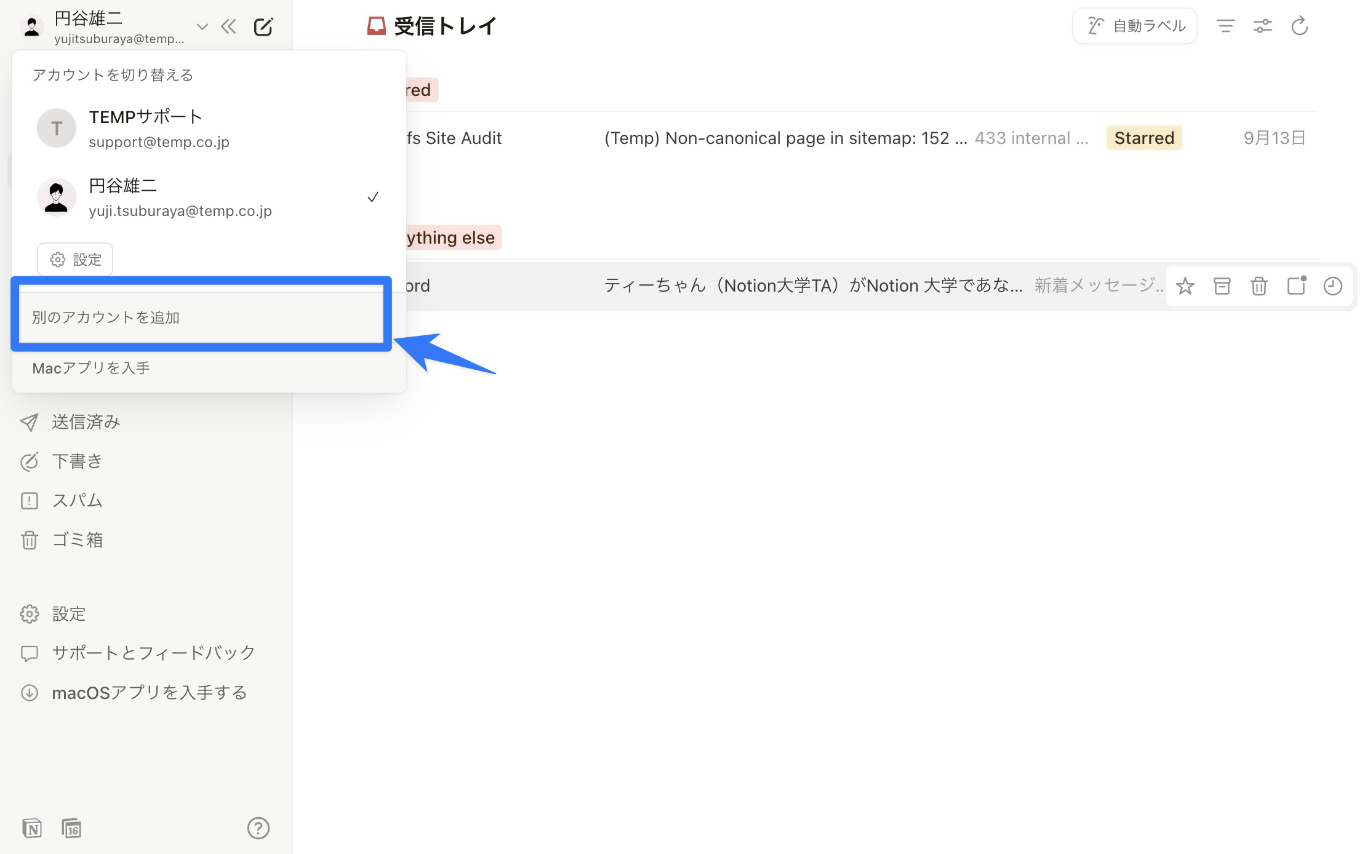
Task: Click the account avatar at top left
Action: (x=32, y=26)
